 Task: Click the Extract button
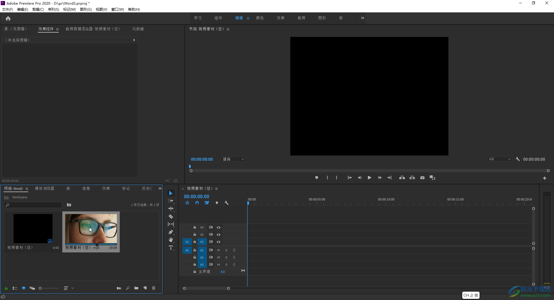click(x=412, y=178)
